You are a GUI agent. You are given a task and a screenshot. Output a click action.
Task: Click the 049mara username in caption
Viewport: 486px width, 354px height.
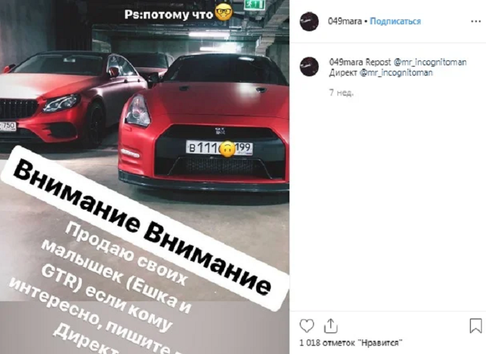(x=346, y=62)
